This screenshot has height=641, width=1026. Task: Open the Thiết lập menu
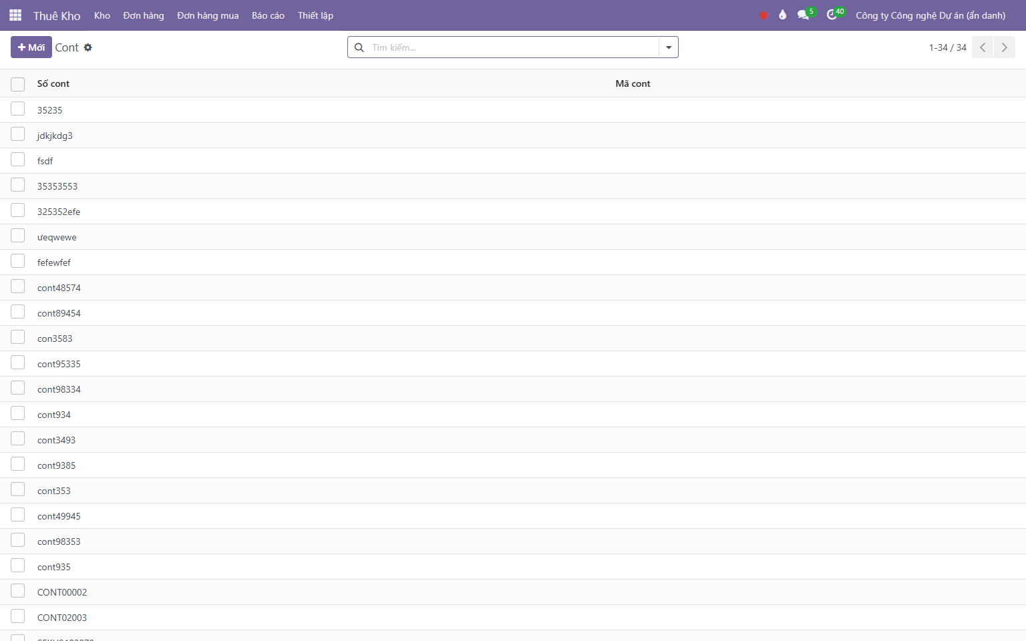tap(315, 15)
